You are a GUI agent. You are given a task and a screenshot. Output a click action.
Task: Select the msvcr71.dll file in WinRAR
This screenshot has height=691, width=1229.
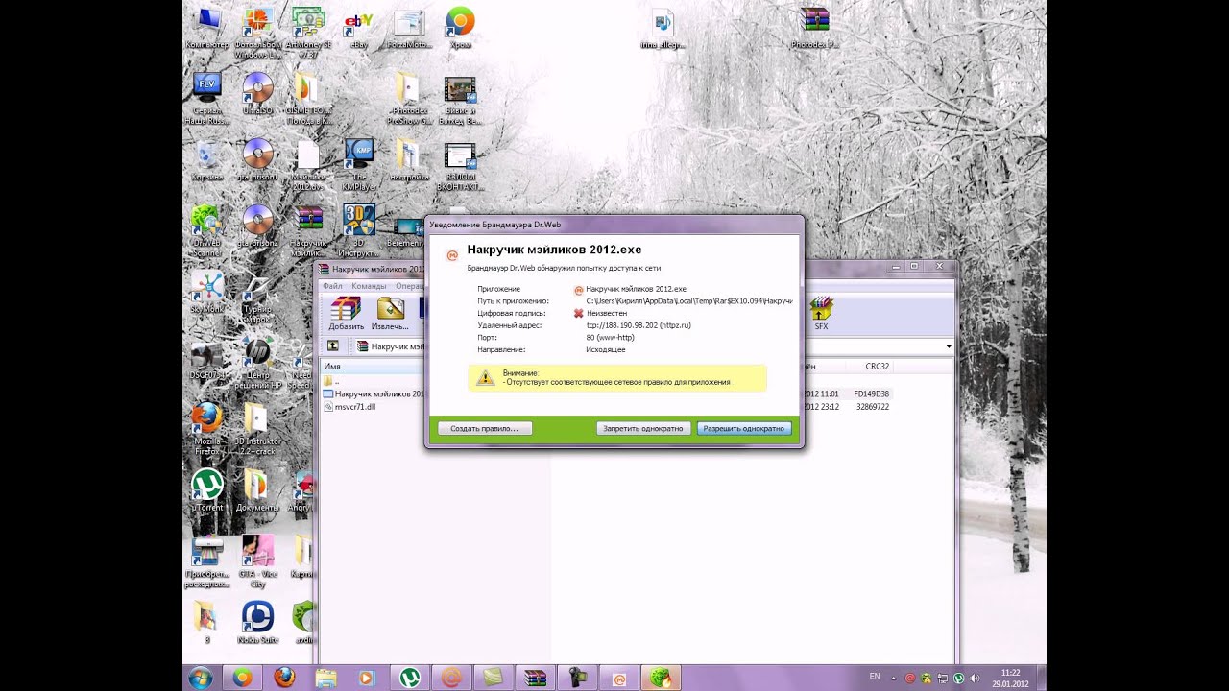tap(349, 407)
